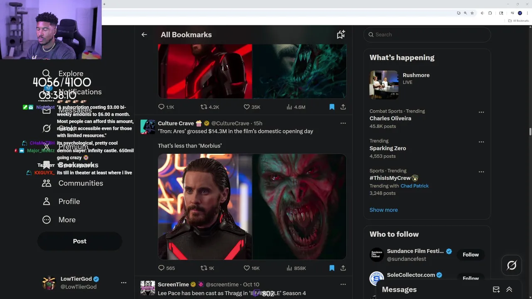
Task: Open options for Charles Oliveira trend
Action: (481, 112)
